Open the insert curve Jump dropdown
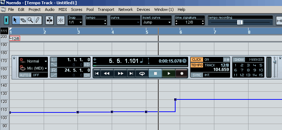282x130 pixels. 156,22
